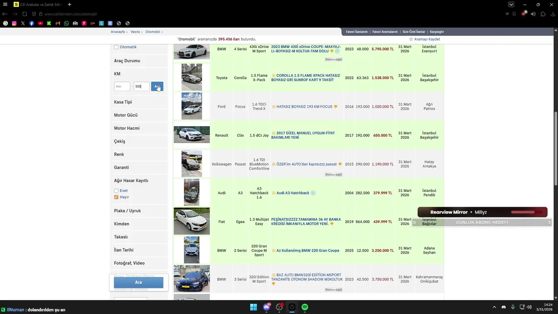Open HATASIZ BOYASIZ 193 KM FOCUS listing

click(304, 106)
